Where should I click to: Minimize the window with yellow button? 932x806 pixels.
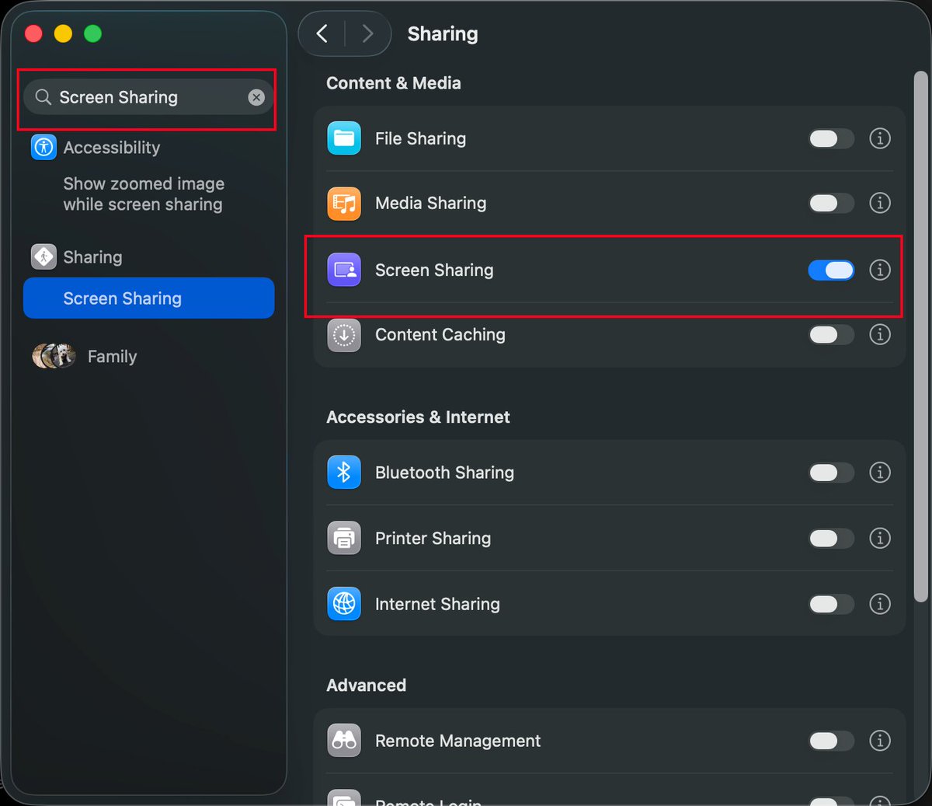pos(63,33)
